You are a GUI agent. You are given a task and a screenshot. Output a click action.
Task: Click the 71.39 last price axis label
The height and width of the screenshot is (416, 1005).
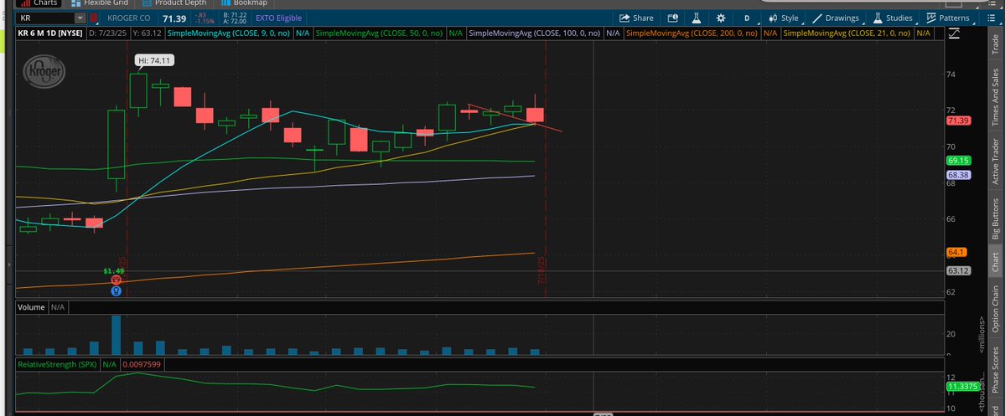click(x=957, y=121)
